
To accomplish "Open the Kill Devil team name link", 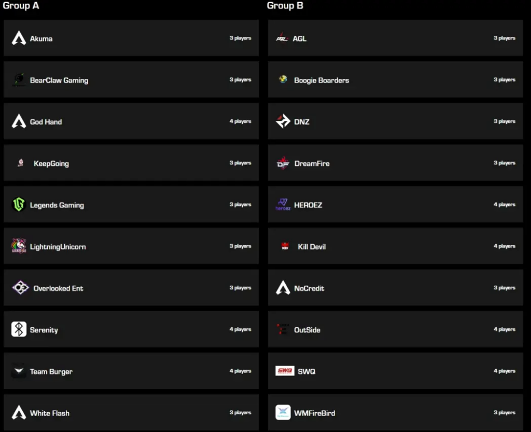I will [312, 247].
